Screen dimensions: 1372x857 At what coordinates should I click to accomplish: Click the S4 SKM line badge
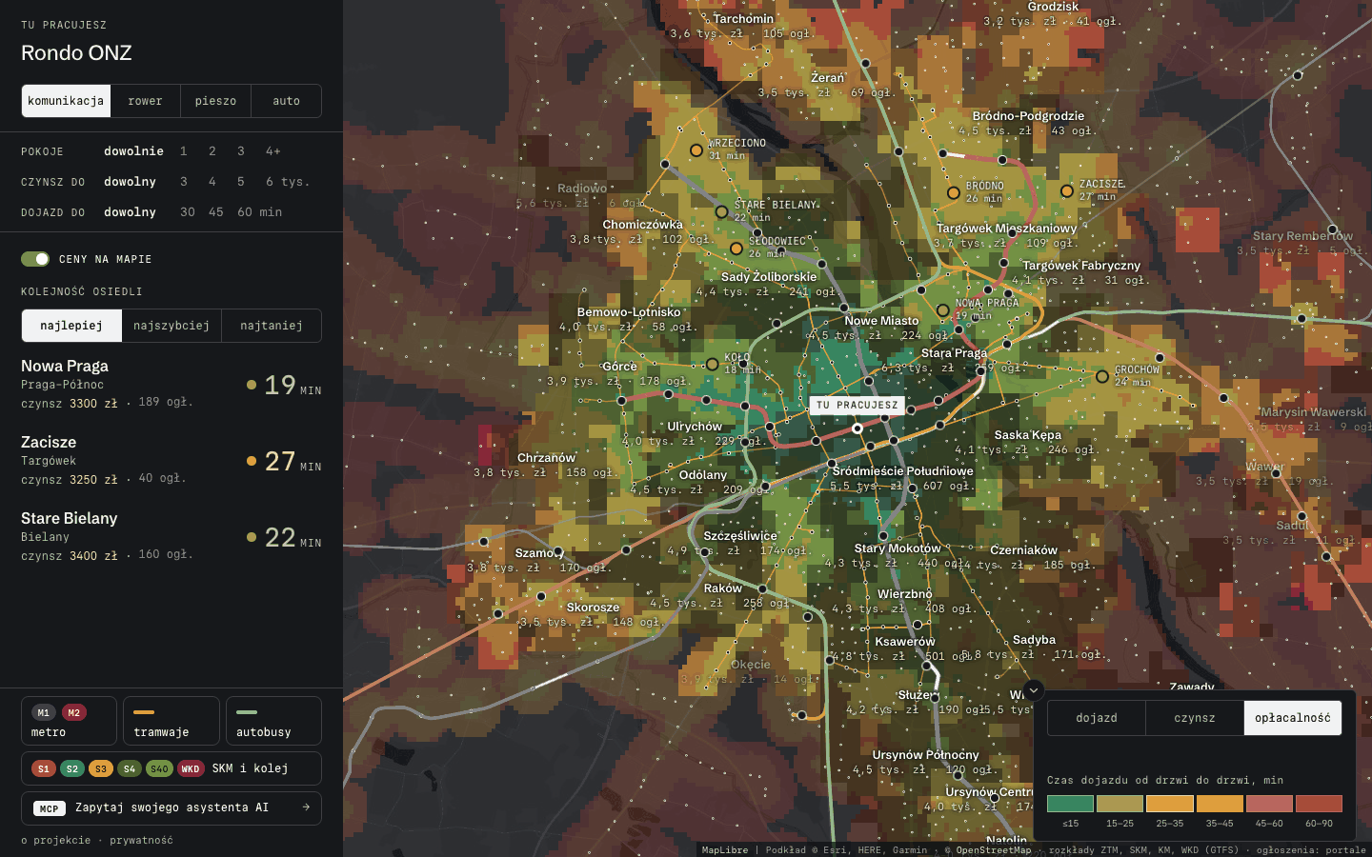[130, 768]
